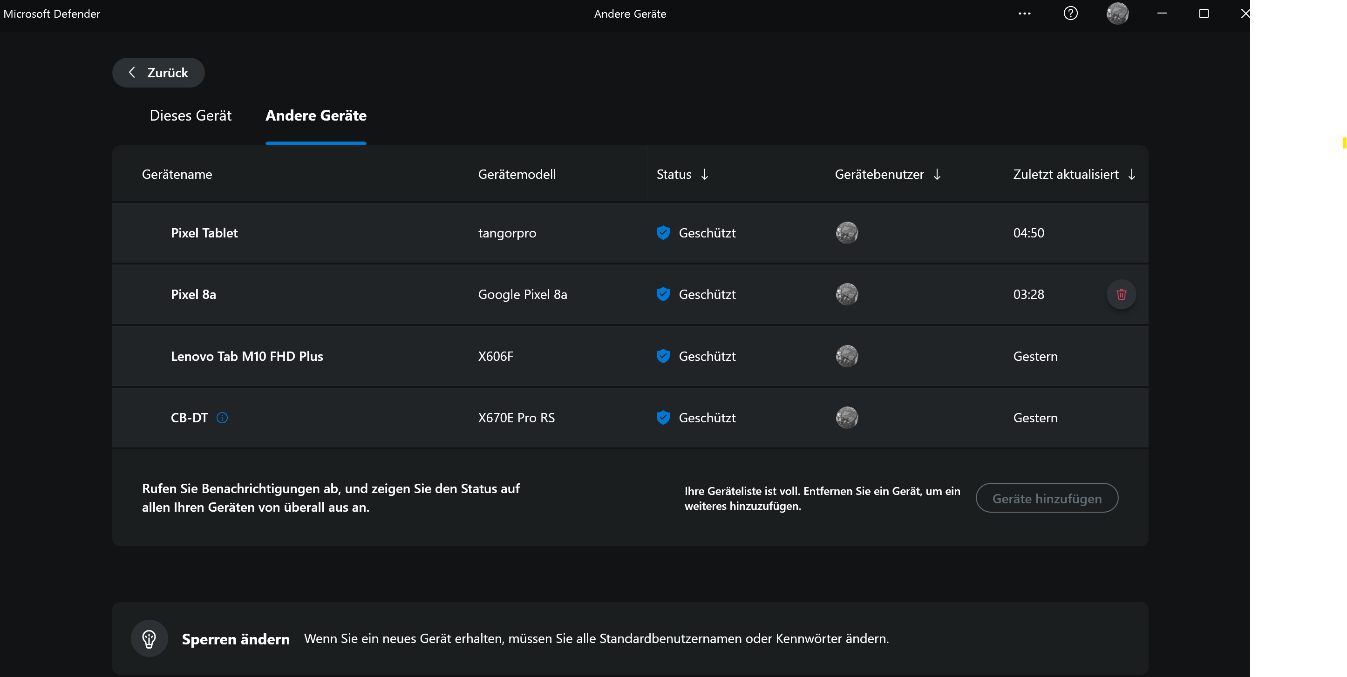Go back with the Zurück button

point(158,73)
